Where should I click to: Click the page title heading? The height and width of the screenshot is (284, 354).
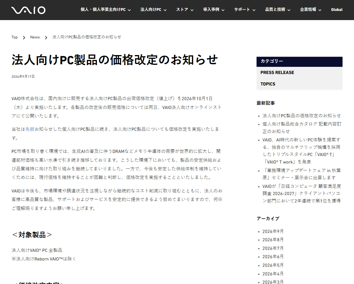(115, 60)
